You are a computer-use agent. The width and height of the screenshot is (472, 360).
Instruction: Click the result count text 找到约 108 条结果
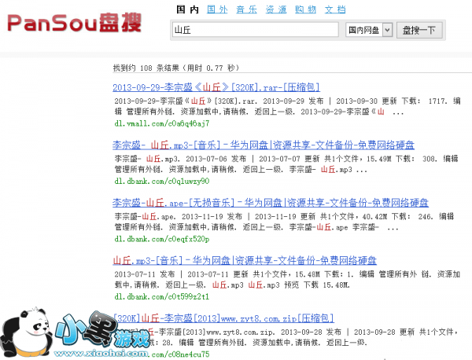click(x=175, y=68)
